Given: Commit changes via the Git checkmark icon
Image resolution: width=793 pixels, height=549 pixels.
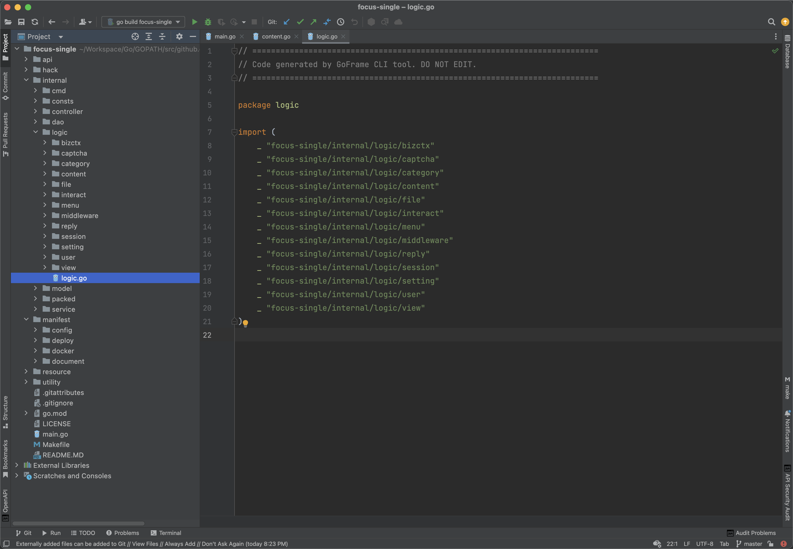Looking at the screenshot, I should point(300,22).
